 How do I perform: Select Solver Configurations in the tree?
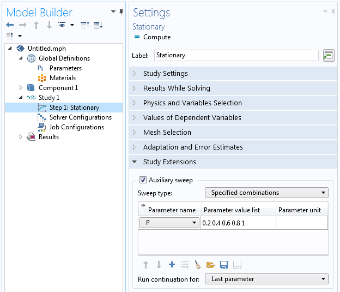click(80, 117)
